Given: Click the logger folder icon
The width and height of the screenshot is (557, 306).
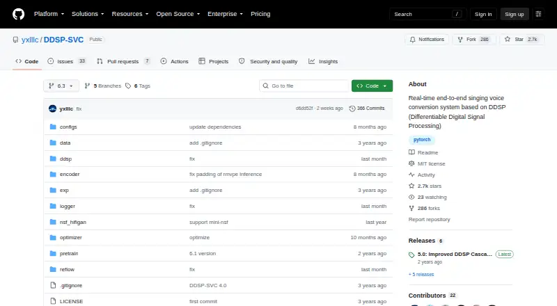Looking at the screenshot, I should coord(53,206).
